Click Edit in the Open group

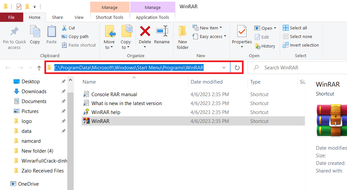pos(262,37)
